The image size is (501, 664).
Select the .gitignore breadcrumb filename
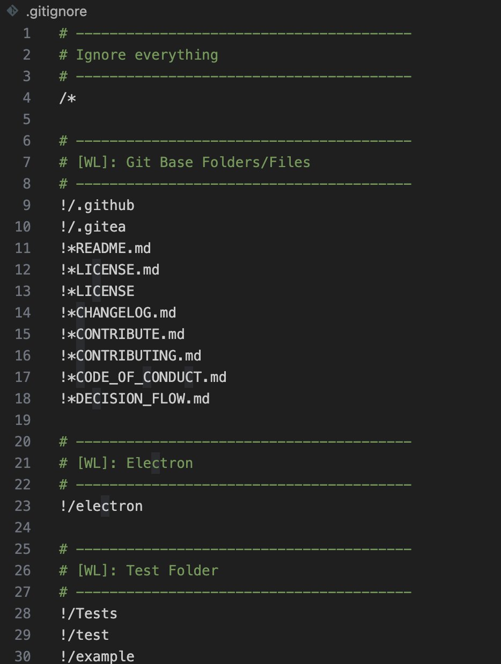56,11
